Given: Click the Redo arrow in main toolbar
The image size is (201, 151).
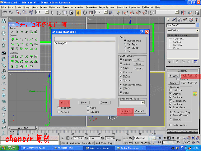Looking at the screenshot, I should [x=11, y=12].
